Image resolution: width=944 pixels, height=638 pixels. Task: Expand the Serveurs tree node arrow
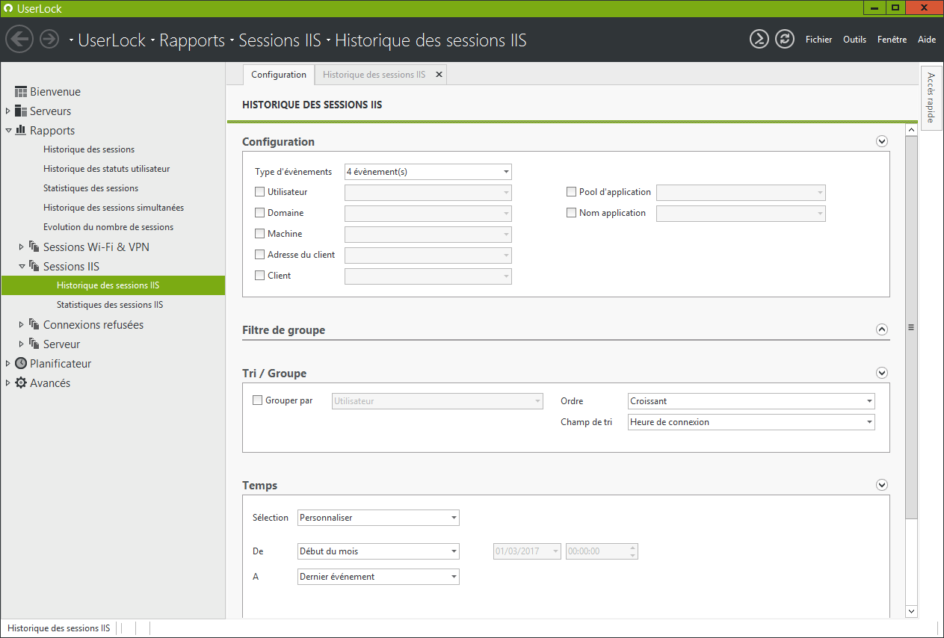pos(8,111)
